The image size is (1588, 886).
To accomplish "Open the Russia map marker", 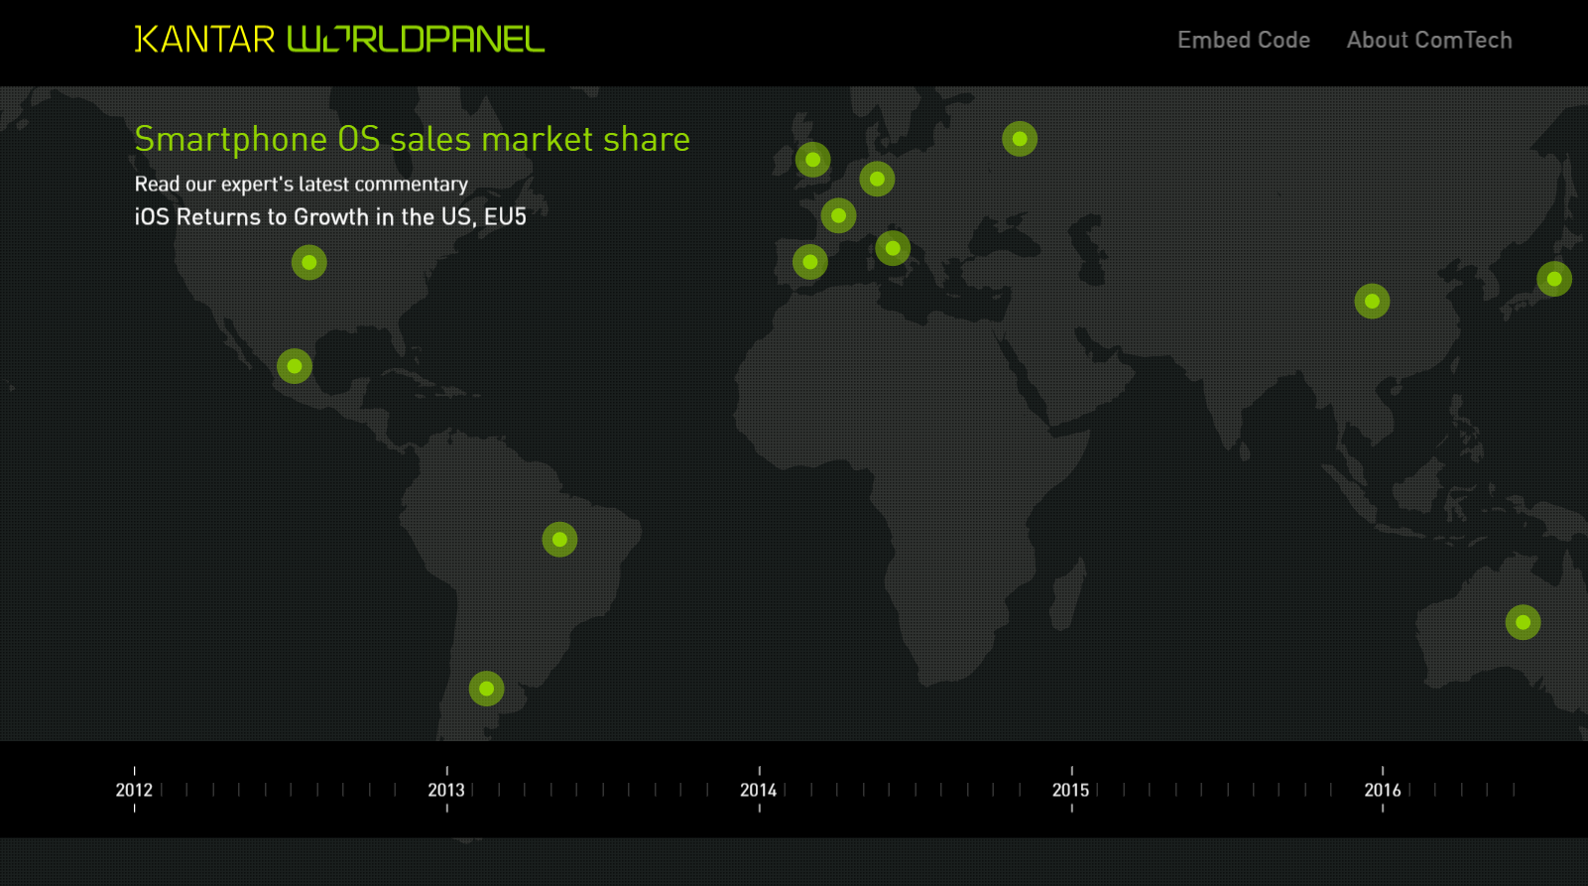I will 1020,139.
